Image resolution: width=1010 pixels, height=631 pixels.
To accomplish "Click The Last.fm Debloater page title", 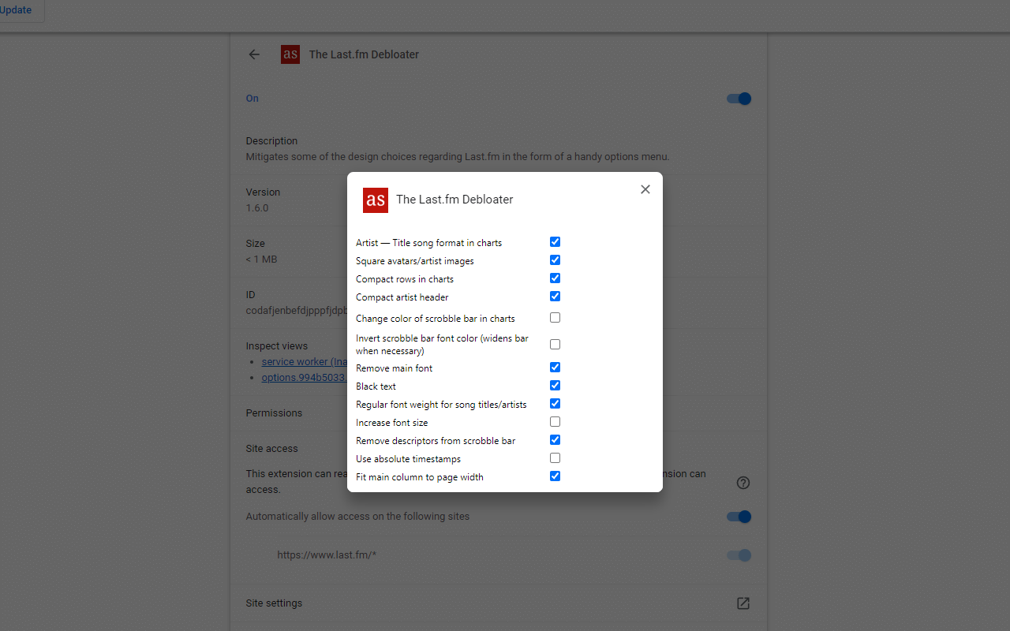I will click(x=364, y=54).
